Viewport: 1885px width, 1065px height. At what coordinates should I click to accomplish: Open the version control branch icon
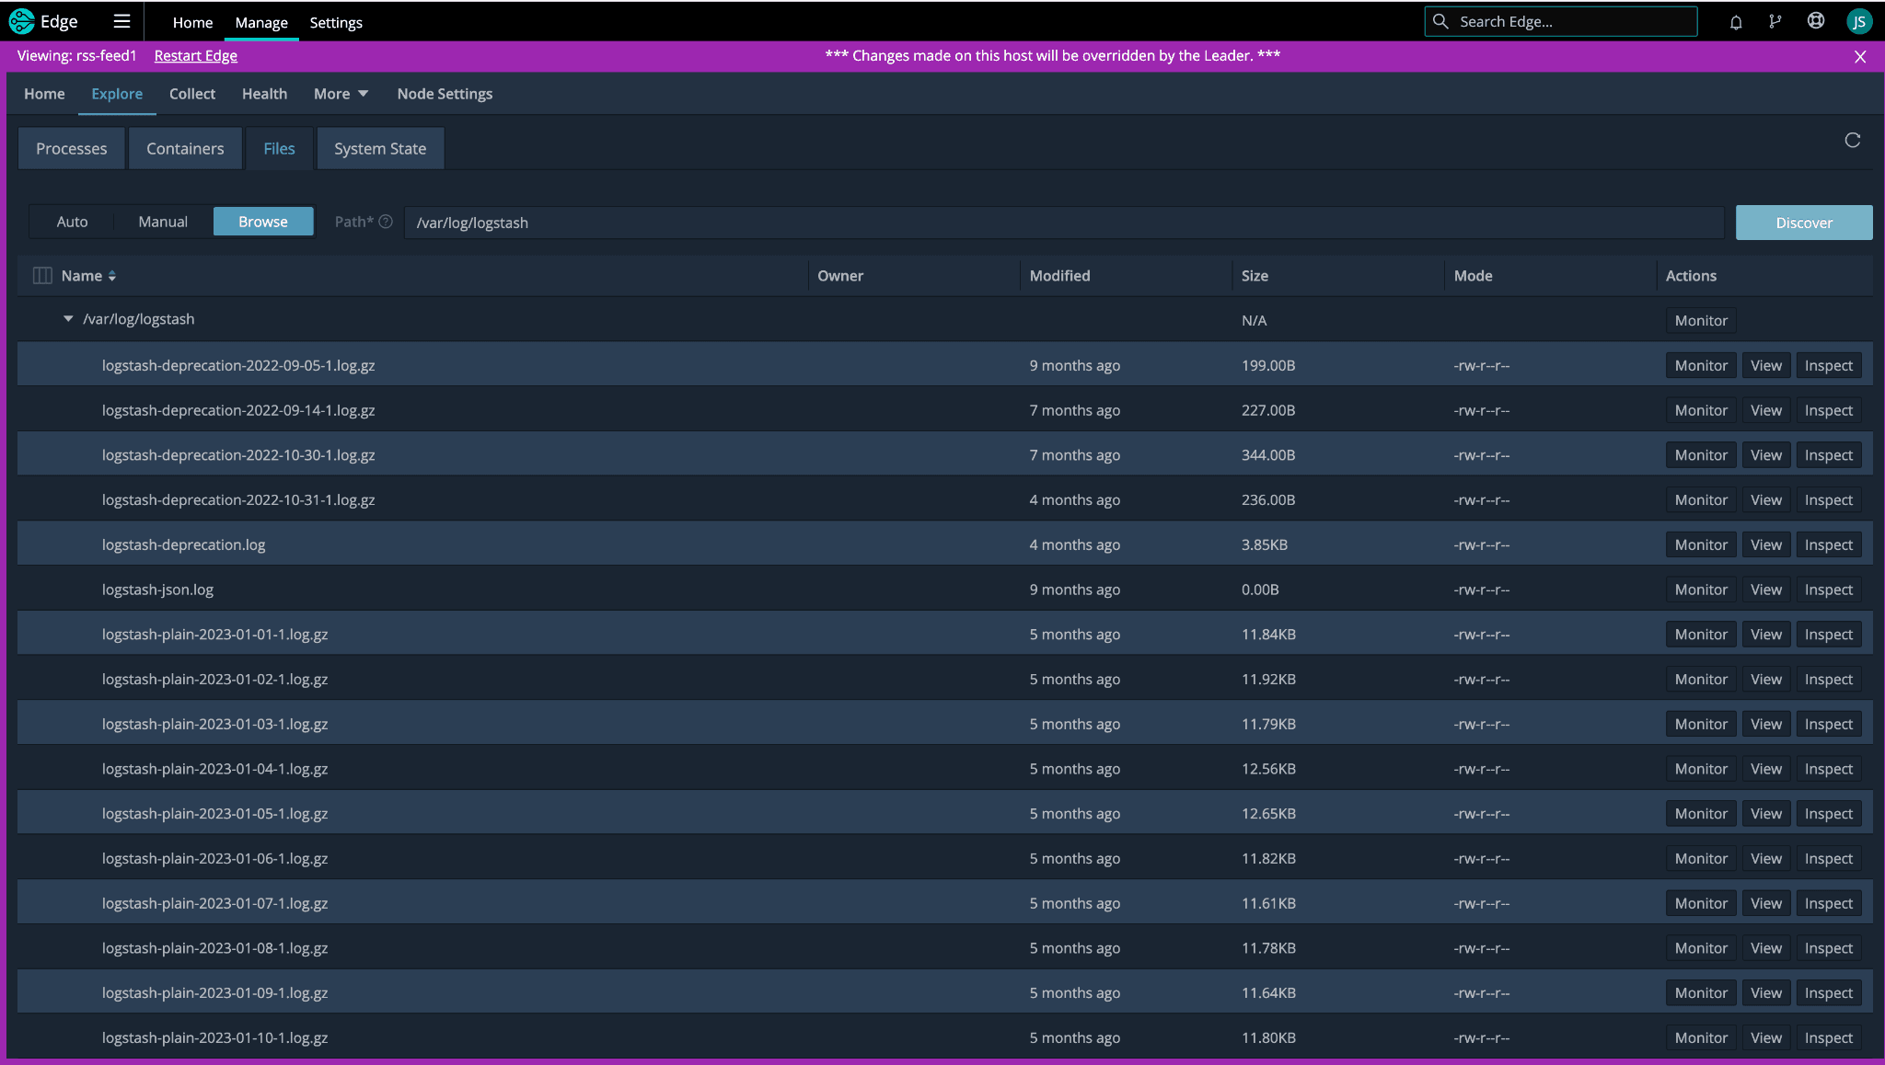coord(1775,22)
